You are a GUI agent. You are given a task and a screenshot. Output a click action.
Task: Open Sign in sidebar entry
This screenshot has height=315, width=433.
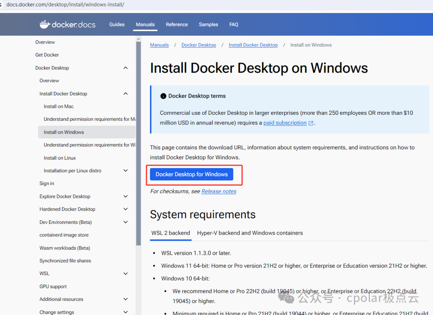click(x=47, y=183)
